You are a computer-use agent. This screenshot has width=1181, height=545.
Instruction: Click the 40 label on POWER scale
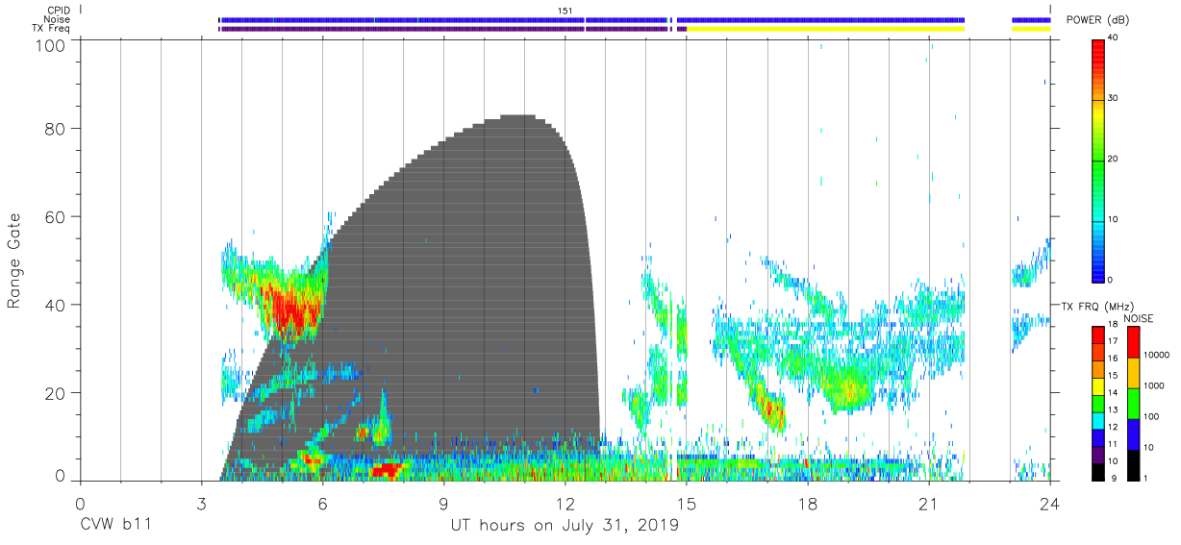point(1113,38)
